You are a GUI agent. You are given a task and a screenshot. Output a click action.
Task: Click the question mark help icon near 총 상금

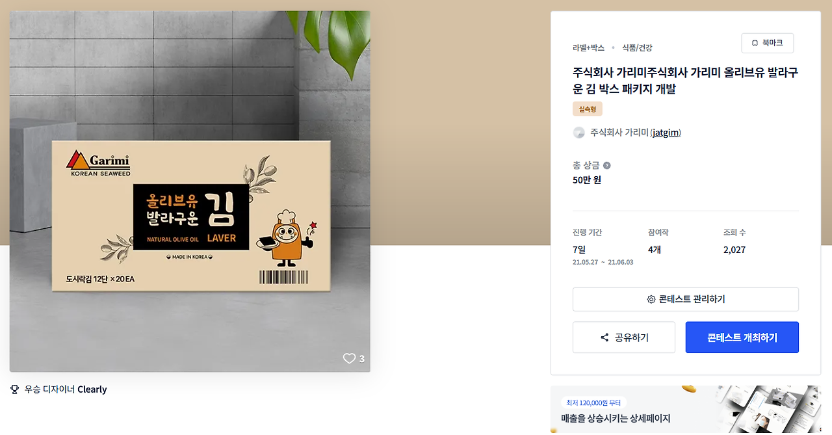(x=606, y=165)
